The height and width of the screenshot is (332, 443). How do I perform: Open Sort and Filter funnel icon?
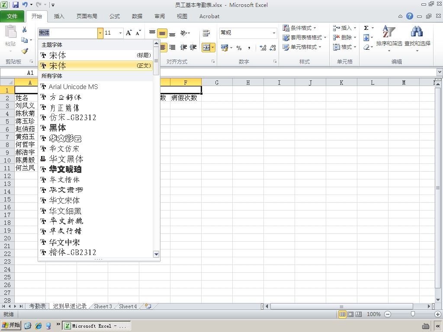(389, 31)
